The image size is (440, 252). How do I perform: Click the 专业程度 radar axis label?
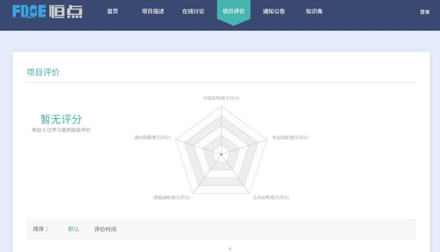click(290, 138)
